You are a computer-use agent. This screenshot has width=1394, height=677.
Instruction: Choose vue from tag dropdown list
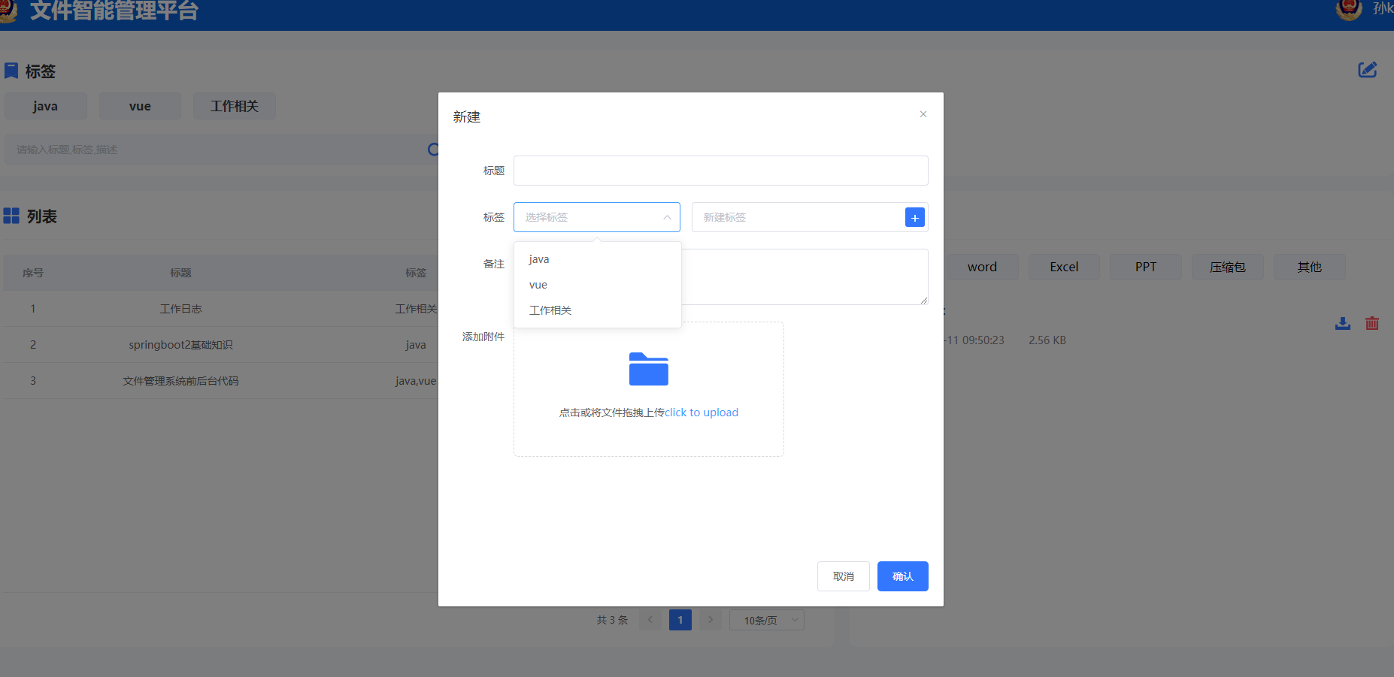[598, 285]
